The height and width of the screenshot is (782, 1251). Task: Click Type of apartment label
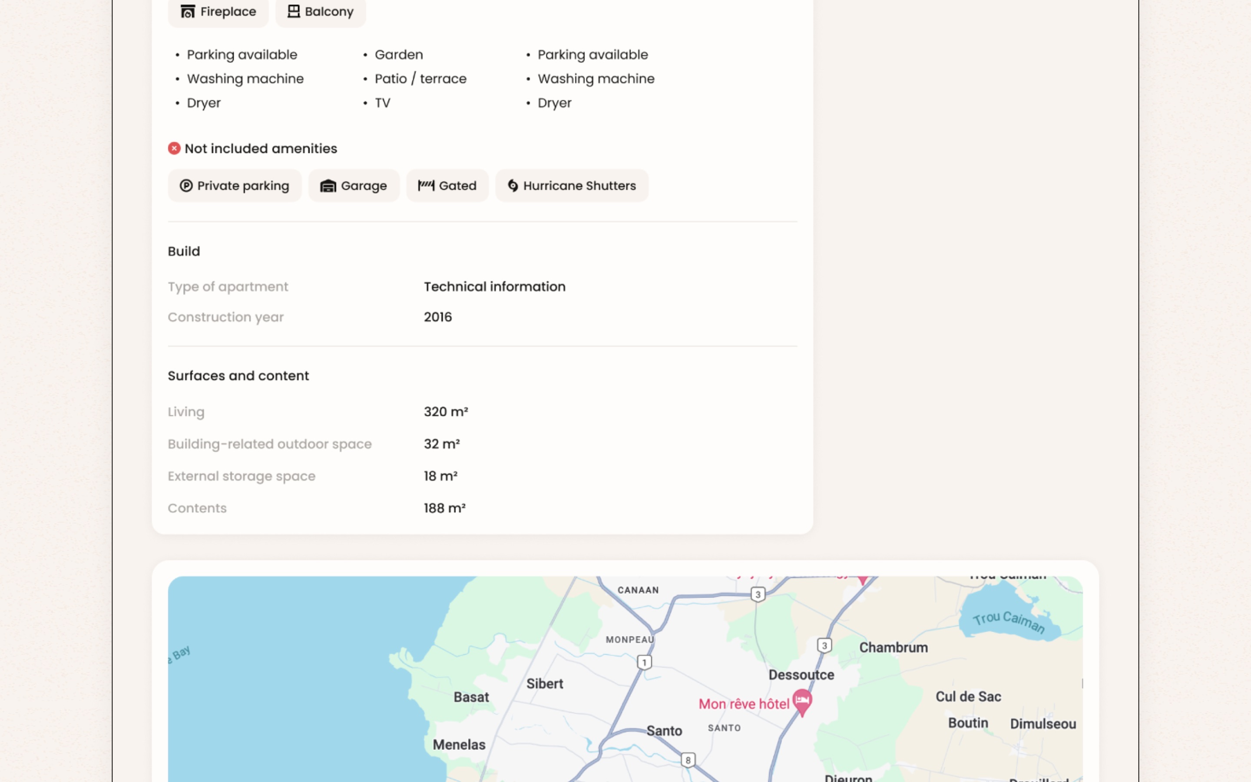tap(228, 287)
